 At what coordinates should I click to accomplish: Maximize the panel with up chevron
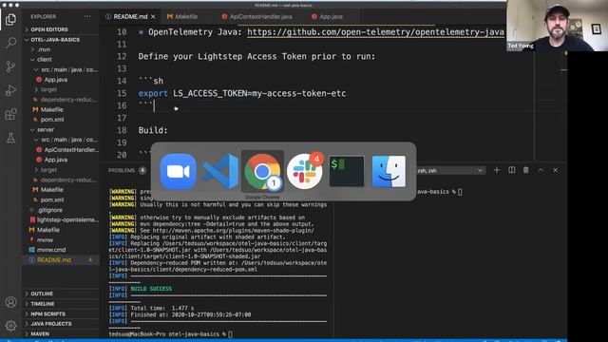tap(541, 170)
